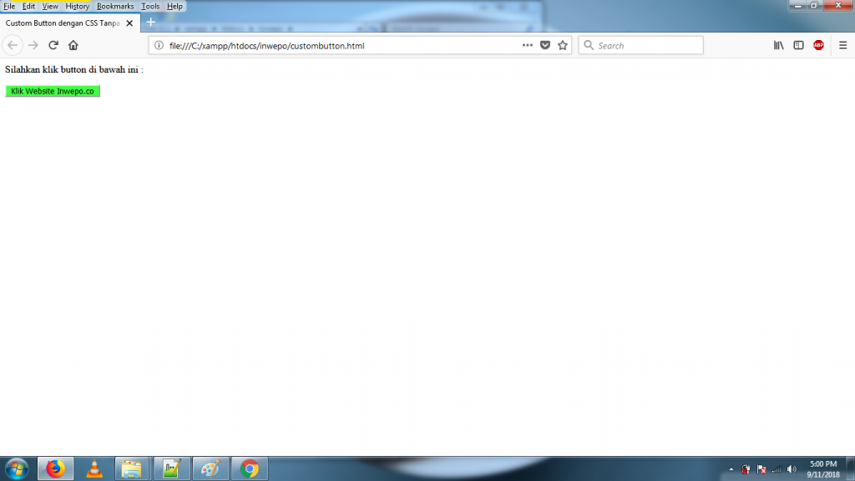The height and width of the screenshot is (481, 855).
Task: Open Paint from the taskbar
Action: [210, 468]
